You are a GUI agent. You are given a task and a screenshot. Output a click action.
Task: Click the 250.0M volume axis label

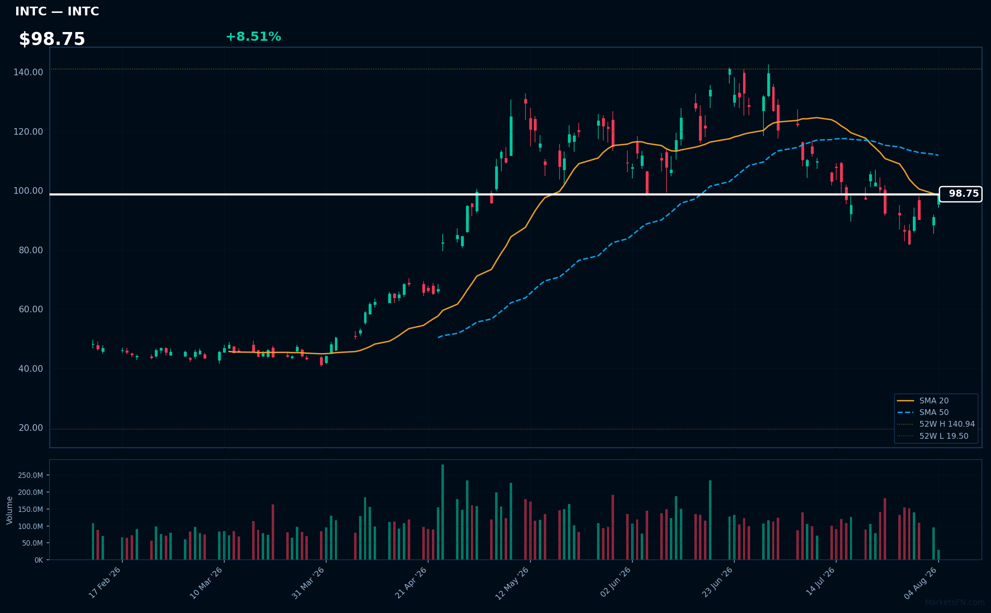tap(30, 475)
